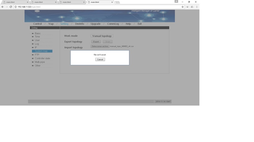Viewport: 254px width, 142px height.
Task: Open the Chrome menu (three dots)
Action: tap(196, 7)
